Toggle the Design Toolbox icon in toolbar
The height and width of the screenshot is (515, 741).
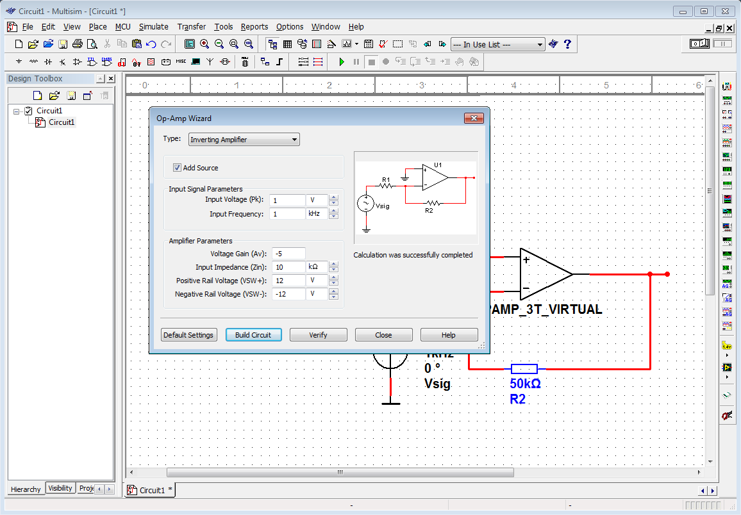pos(272,44)
